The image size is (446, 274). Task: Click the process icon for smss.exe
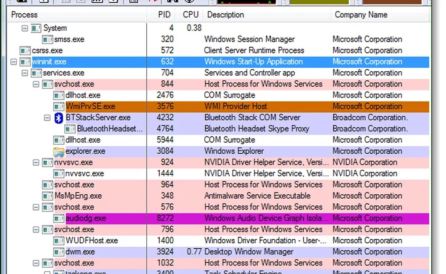48,39
